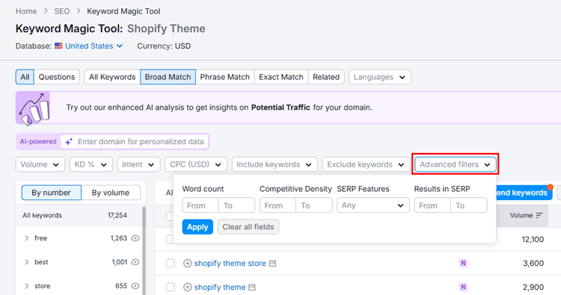Screen dimensions: 561x295
Task: Open SERP snapshot icon for shopify theme
Action: click(252, 287)
